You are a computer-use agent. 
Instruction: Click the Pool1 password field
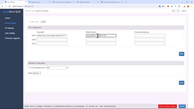tap(150, 36)
